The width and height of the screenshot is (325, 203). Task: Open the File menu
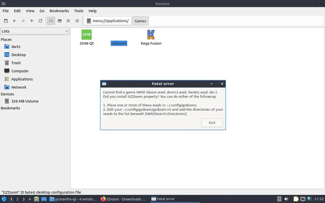(x=6, y=11)
